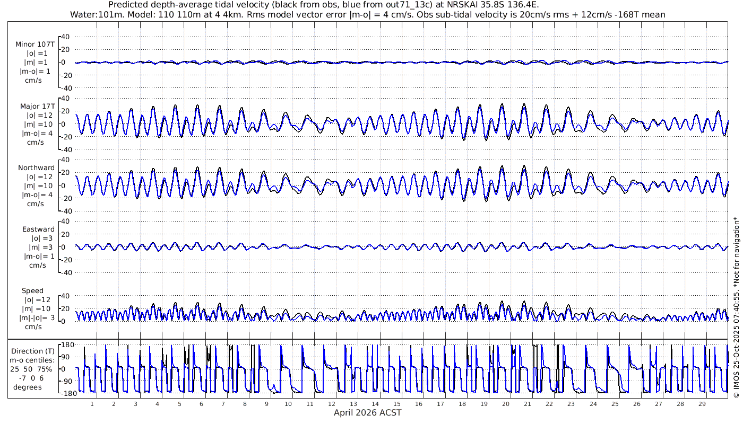This screenshot has height=424, width=743.
Task: Click the 'Speed' panel label
Action: pyautogui.click(x=32, y=291)
